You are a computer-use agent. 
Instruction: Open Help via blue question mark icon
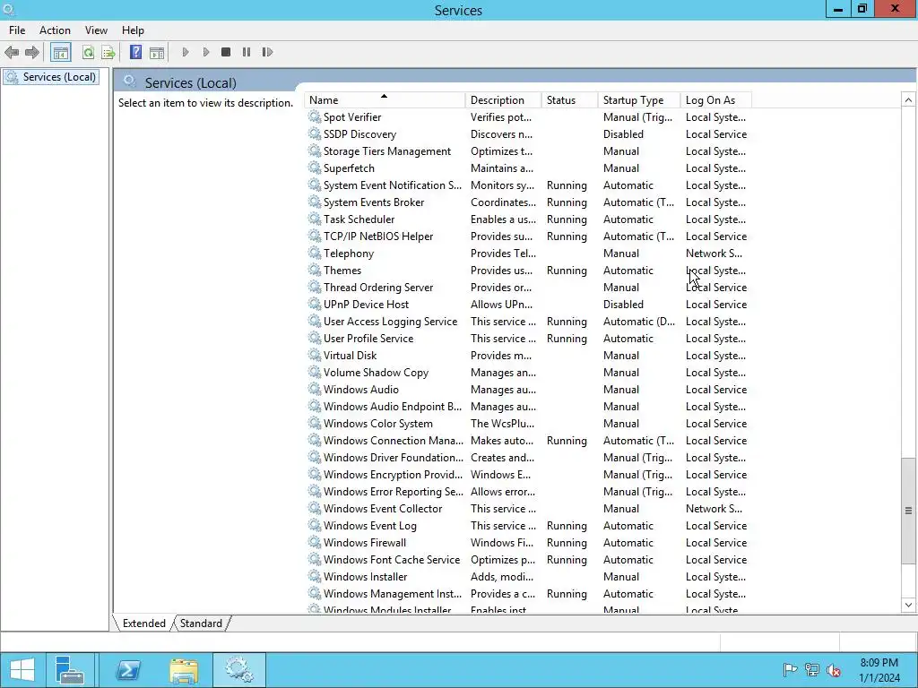pos(136,52)
